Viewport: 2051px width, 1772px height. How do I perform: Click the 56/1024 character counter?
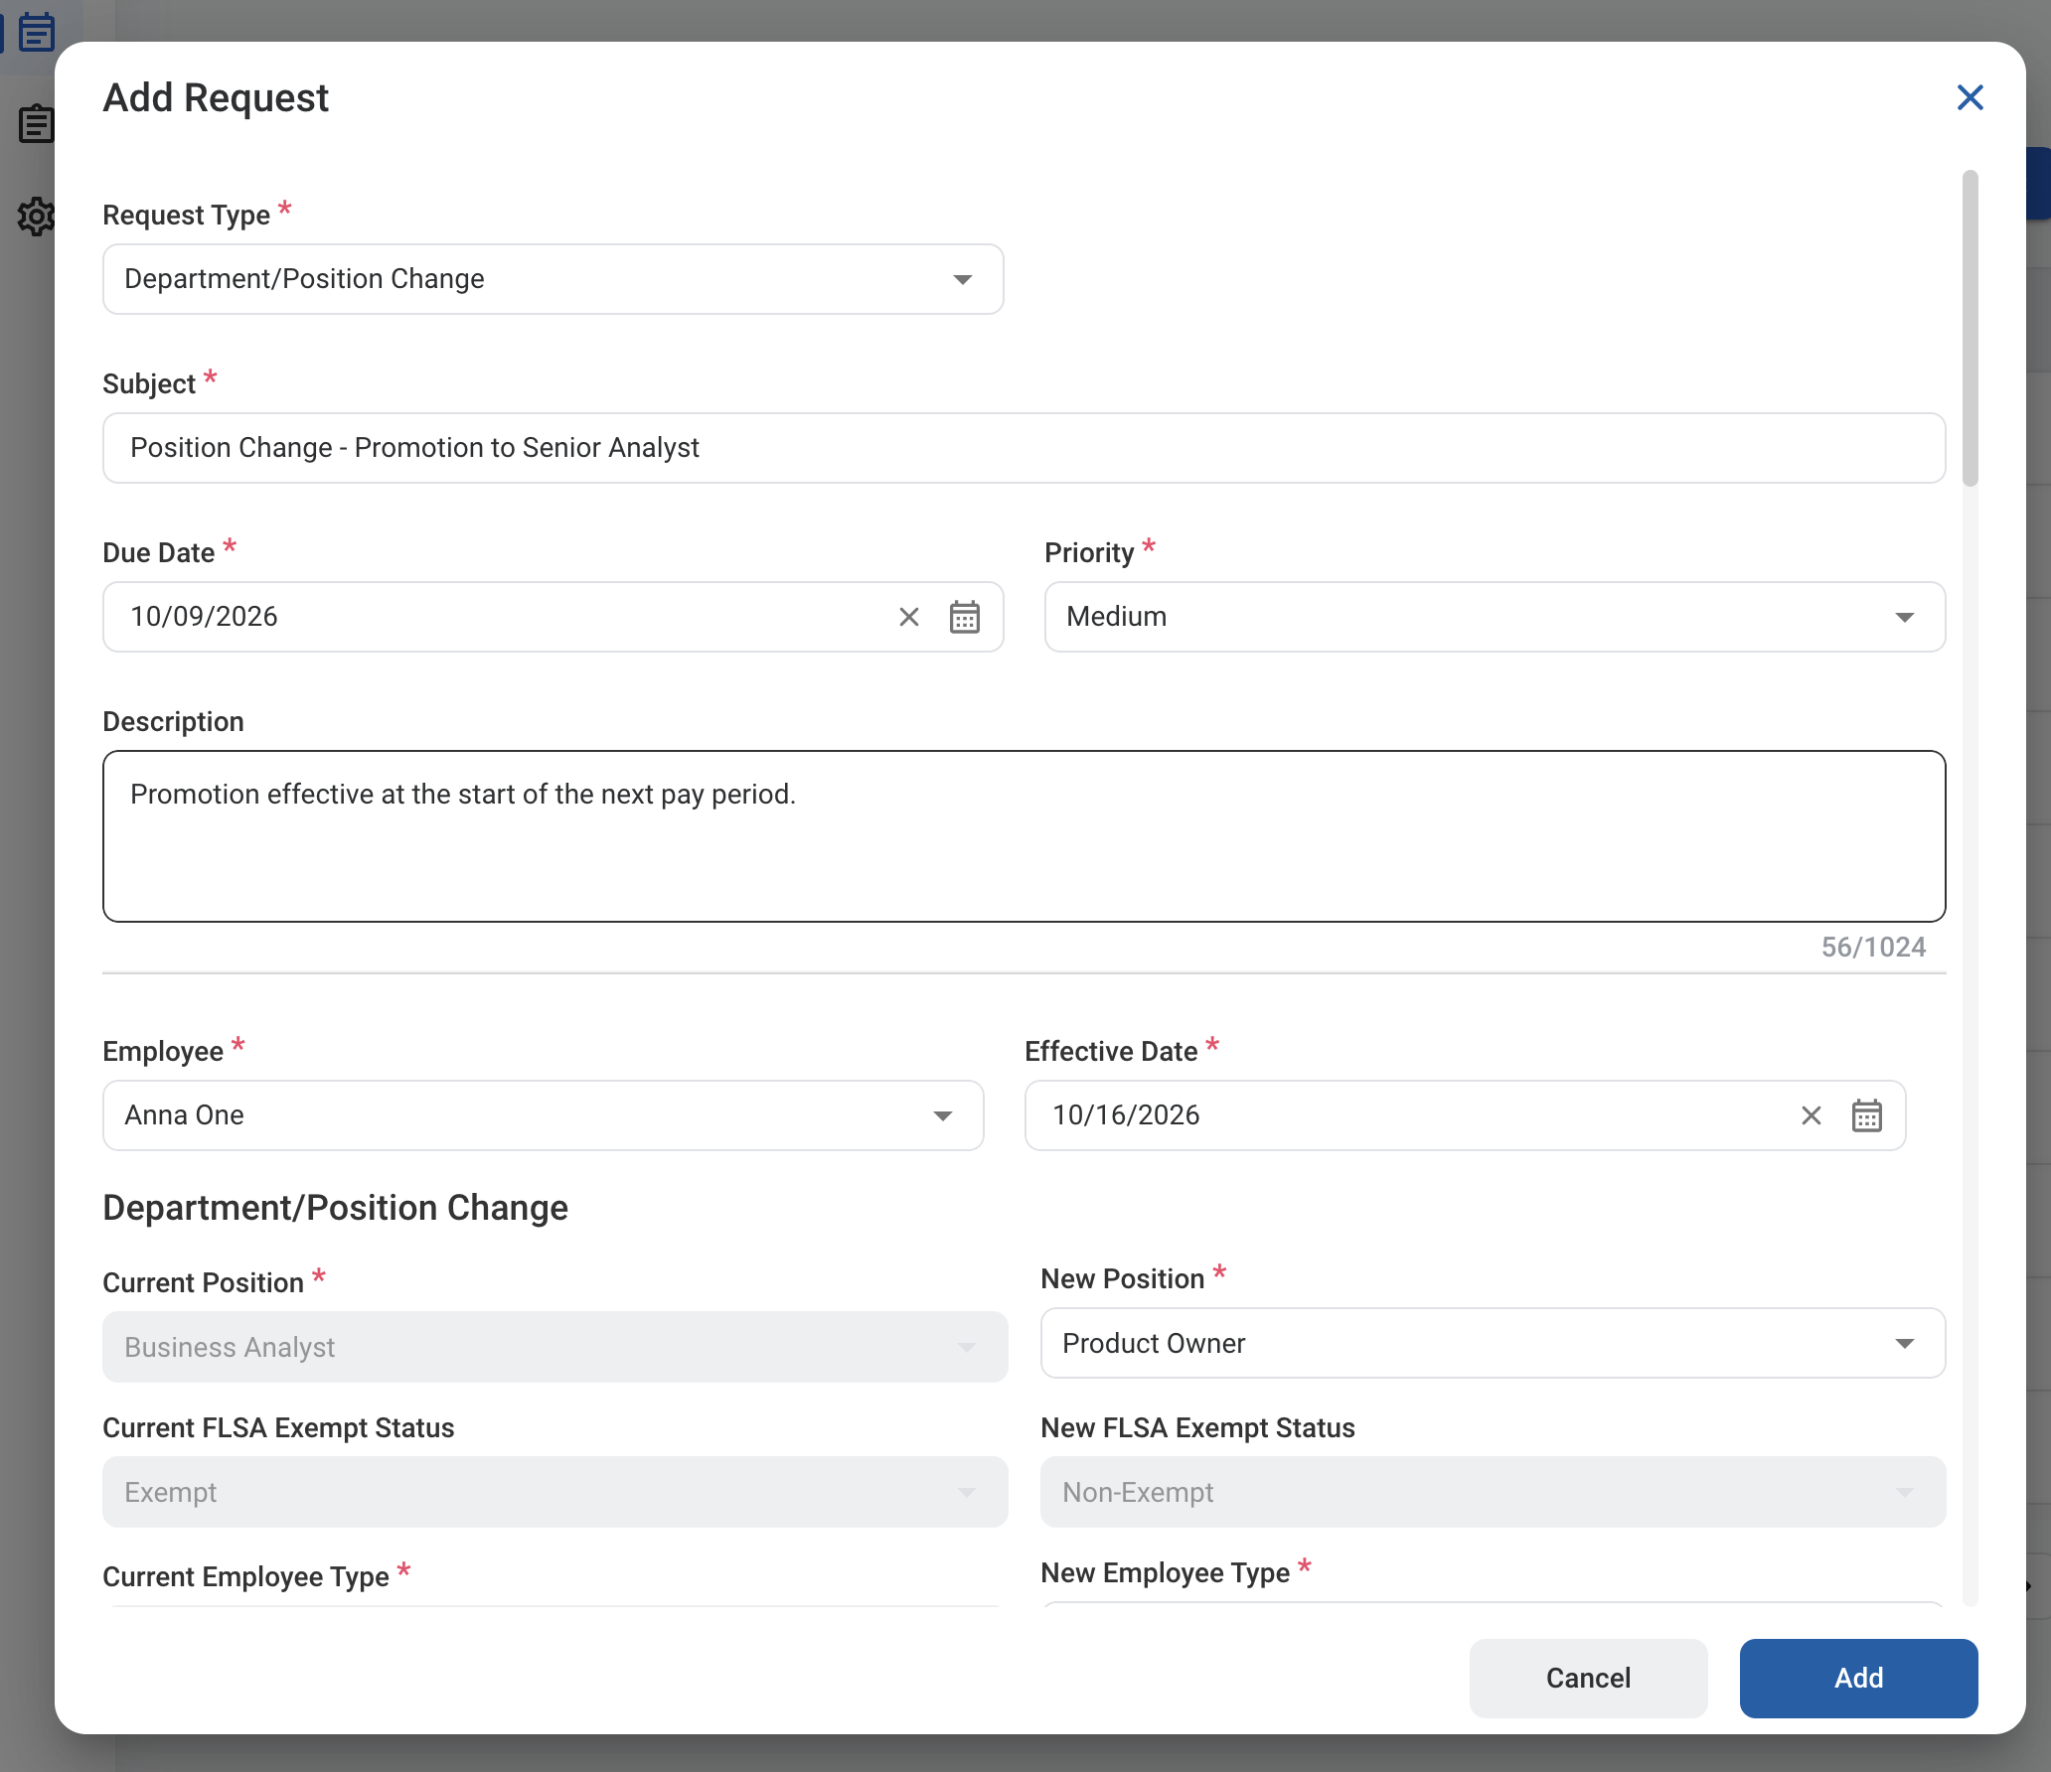[1873, 947]
